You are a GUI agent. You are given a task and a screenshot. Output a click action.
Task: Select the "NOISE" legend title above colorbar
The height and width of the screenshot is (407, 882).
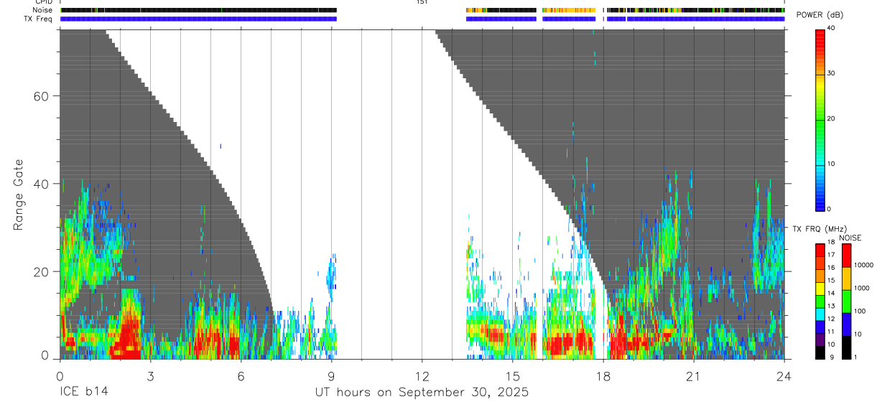pos(850,238)
